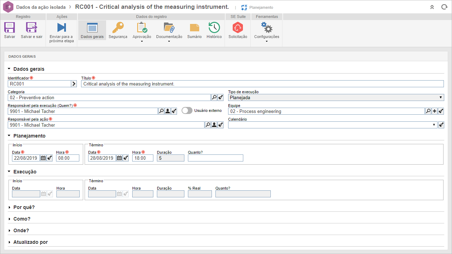The image size is (452, 254).
Task: Open the Tipo de execução dropdown
Action: pos(336,97)
